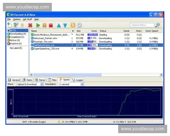170x136 pixels.
Task: Sort by Down Speed column header
Action: 152,31
